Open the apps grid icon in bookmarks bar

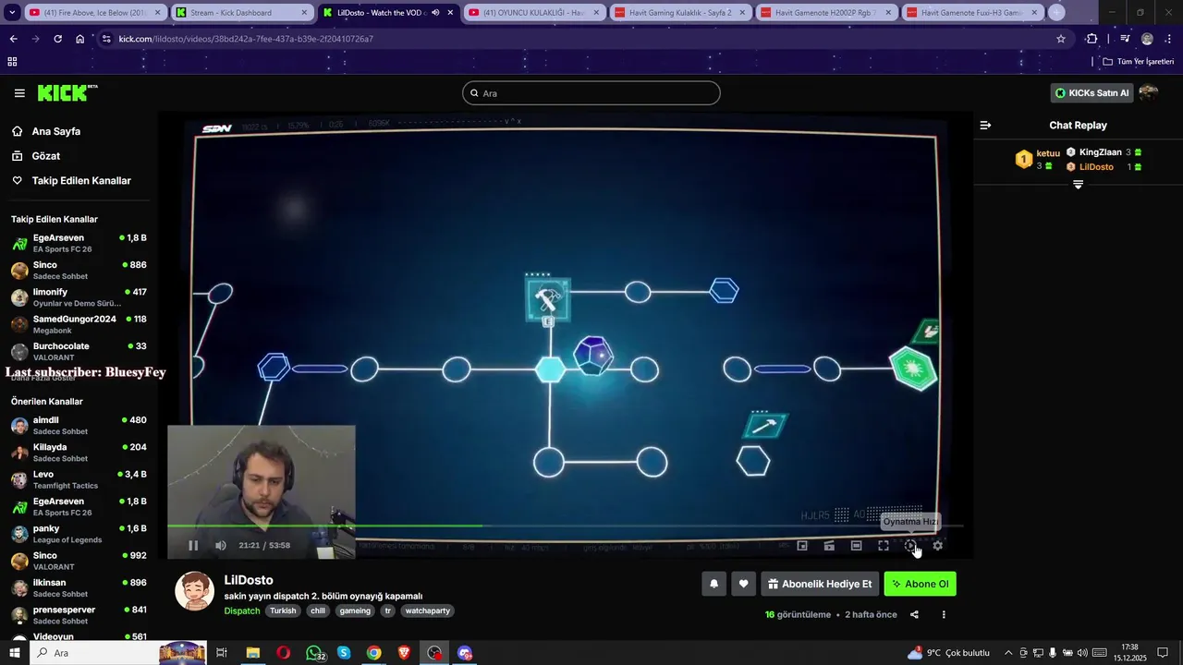click(12, 62)
